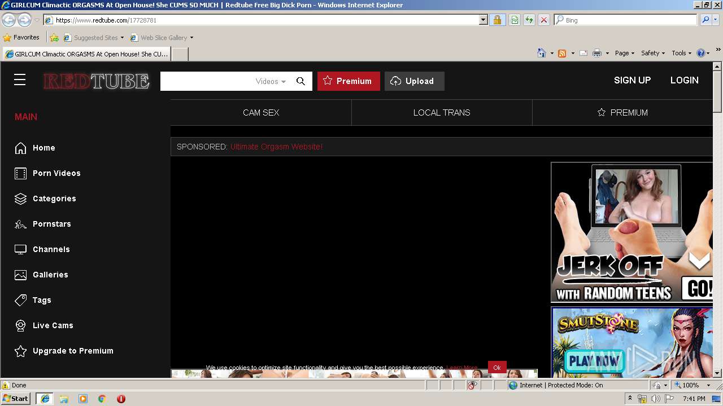The width and height of the screenshot is (723, 406).
Task: Click the site search text field
Action: pyautogui.click(x=207, y=81)
